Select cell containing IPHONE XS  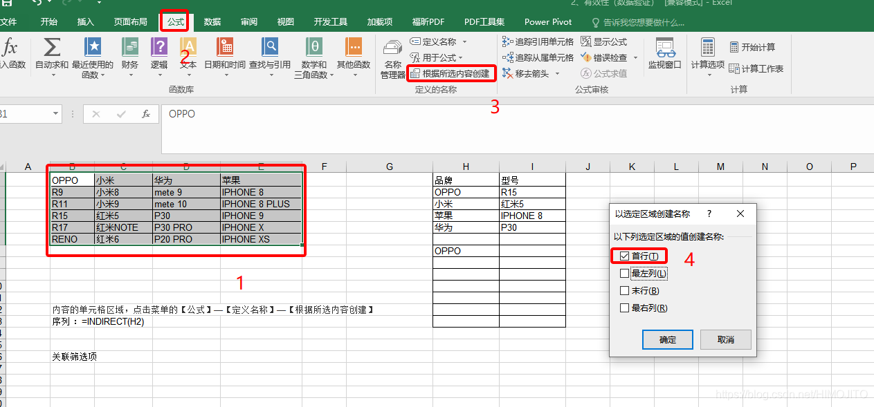click(x=261, y=239)
